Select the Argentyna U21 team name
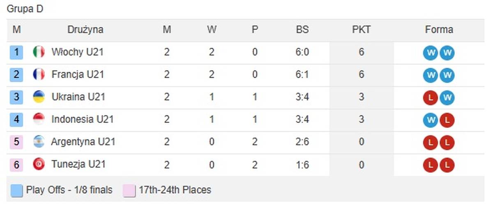This screenshot has height=211, width=493. [83, 142]
